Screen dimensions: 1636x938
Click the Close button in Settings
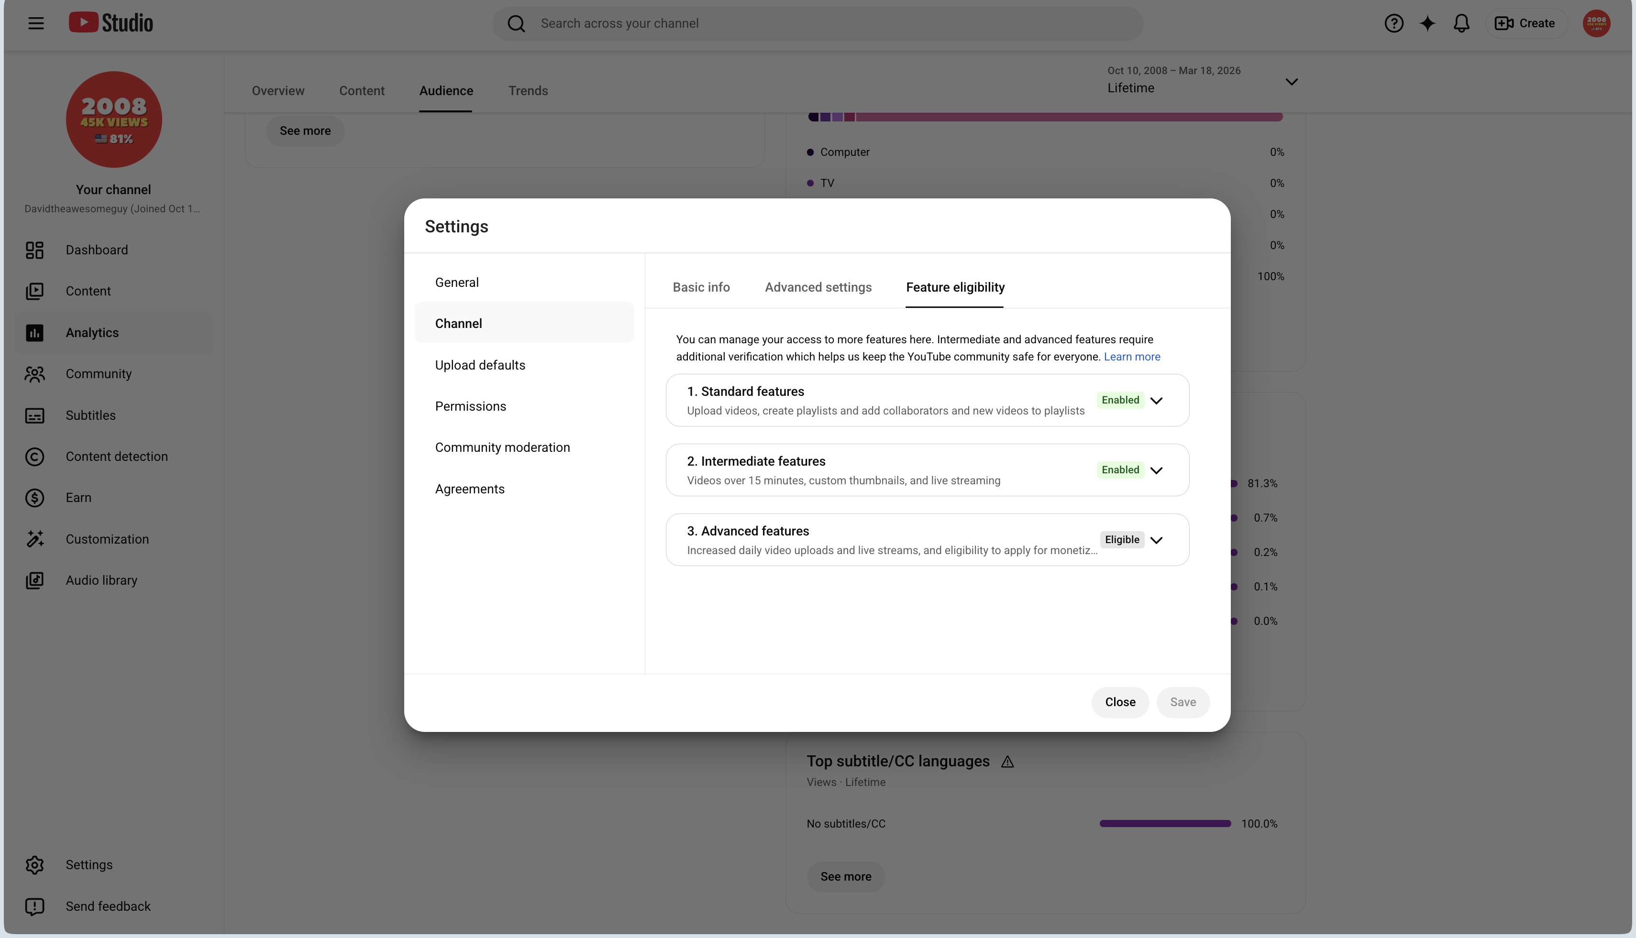click(1120, 702)
